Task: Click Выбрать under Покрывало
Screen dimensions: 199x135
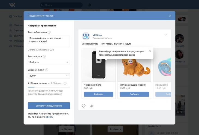Action: (x=163, y=94)
